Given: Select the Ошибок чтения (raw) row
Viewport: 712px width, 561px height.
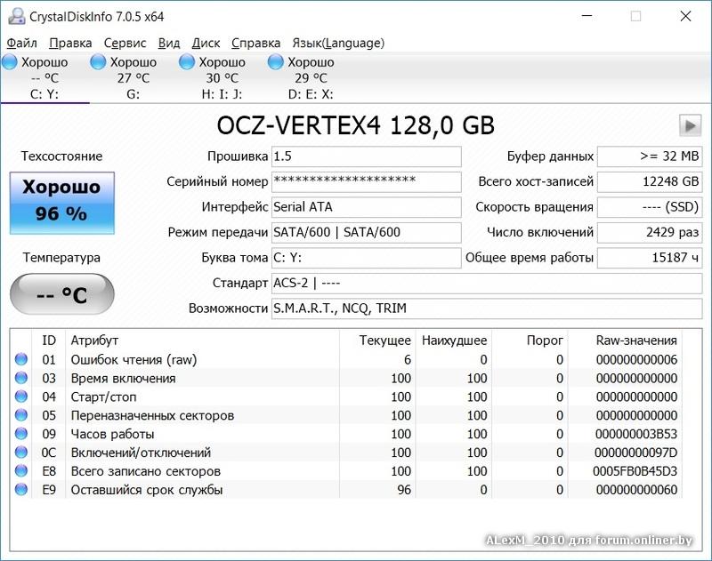Looking at the screenshot, I should (x=346, y=360).
